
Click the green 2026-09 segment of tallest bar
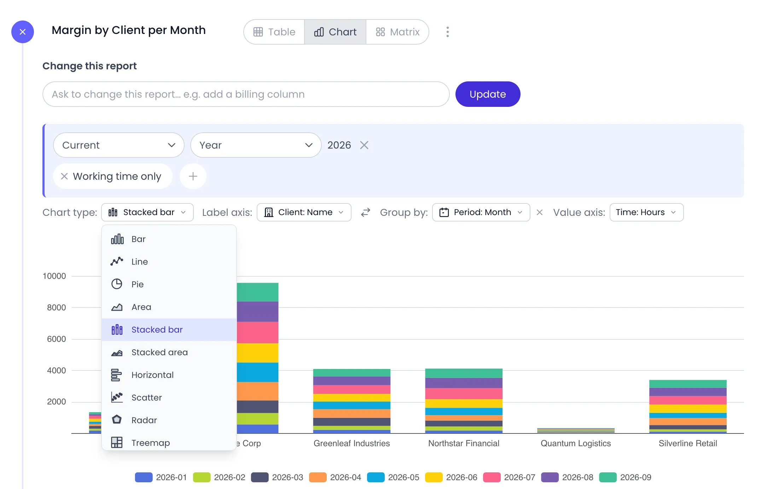pyautogui.click(x=257, y=292)
